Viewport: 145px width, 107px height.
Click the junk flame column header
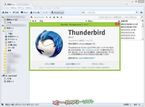click(119, 21)
